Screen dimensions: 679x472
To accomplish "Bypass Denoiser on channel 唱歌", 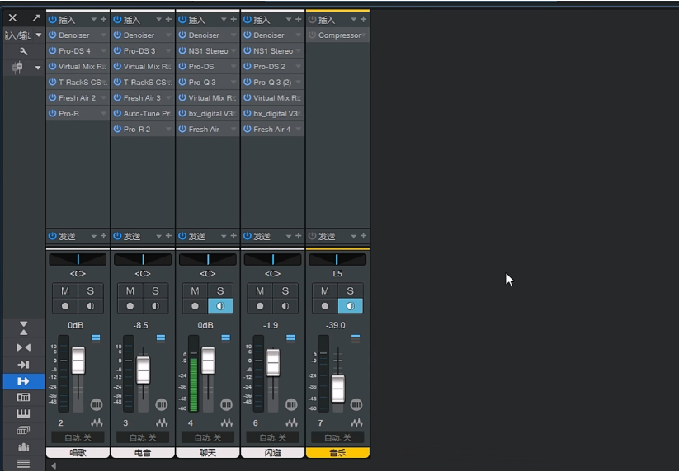I will click(x=53, y=35).
